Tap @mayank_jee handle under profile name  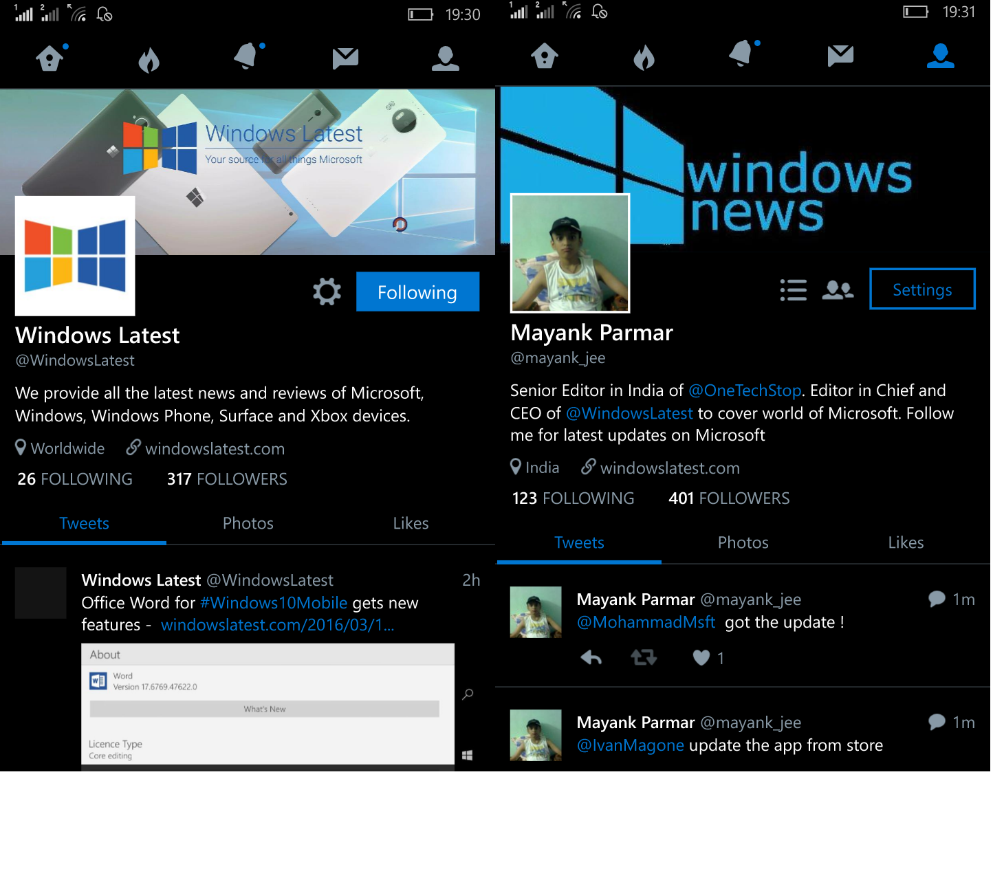[558, 357]
